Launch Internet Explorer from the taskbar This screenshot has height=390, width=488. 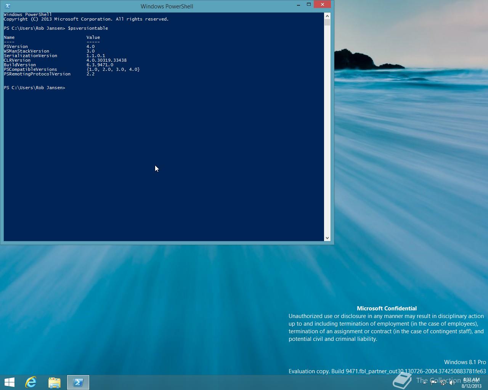click(31, 382)
